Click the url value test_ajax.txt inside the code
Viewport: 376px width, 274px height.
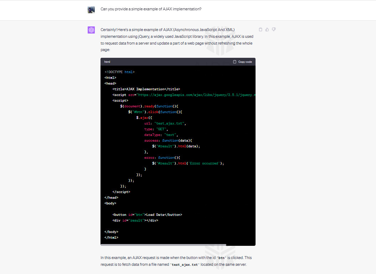point(169,123)
